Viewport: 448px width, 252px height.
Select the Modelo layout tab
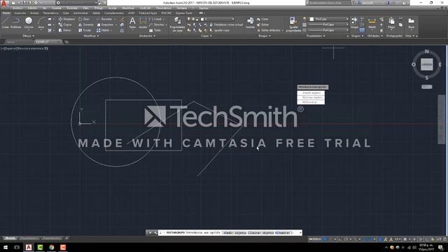click(x=10, y=238)
